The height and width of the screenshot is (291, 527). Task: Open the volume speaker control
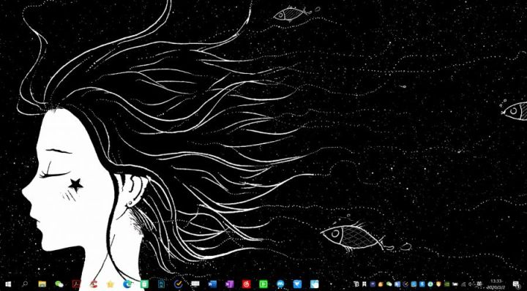click(471, 284)
